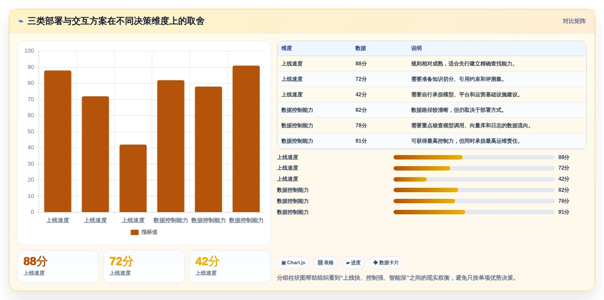This screenshot has height=300, width=604.
Task: Click the progress bar showing 91分
Action: pos(474,212)
